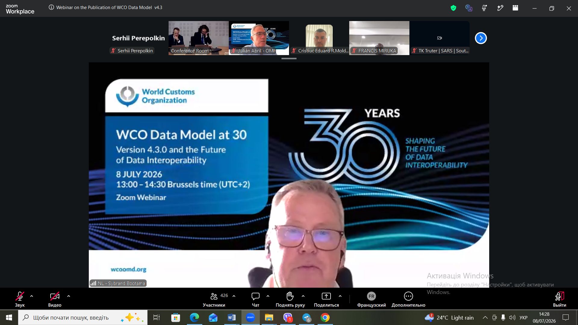Show next video thumbnails with arrow
Viewport: 578px width, 325px height.
pos(481,38)
